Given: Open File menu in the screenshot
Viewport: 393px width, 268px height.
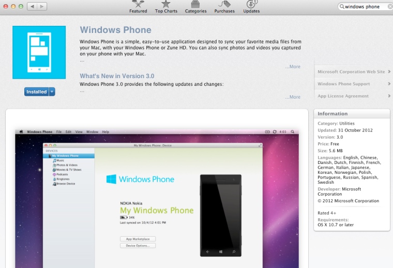Looking at the screenshot, I should 59,132.
